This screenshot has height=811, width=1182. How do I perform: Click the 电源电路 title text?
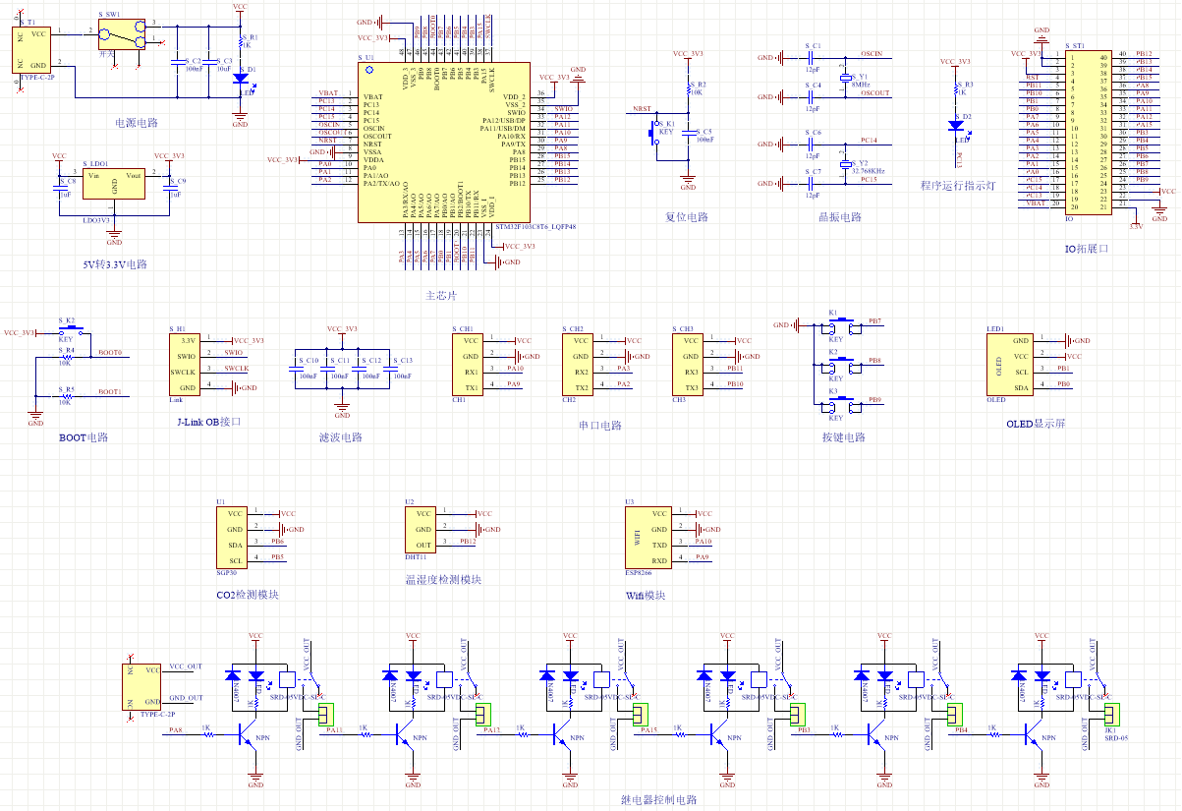137,123
